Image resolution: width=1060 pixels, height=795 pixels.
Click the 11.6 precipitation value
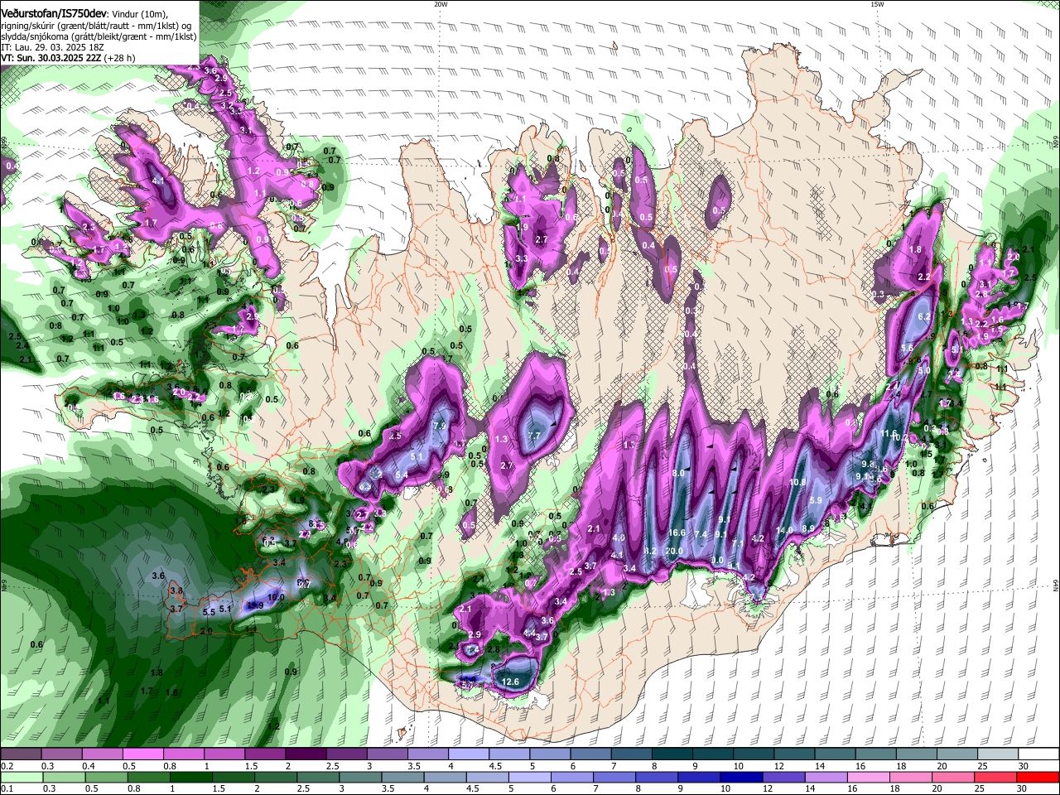(889, 433)
